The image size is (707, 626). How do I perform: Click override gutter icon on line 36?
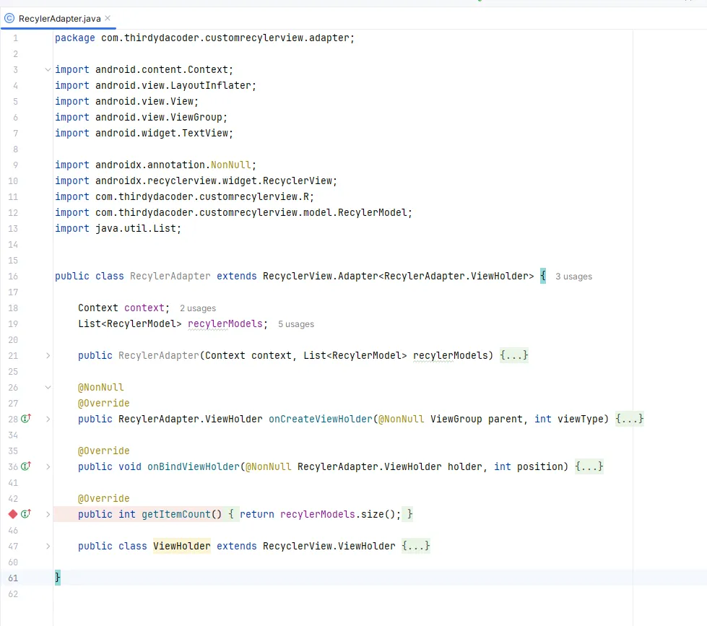pos(26,466)
